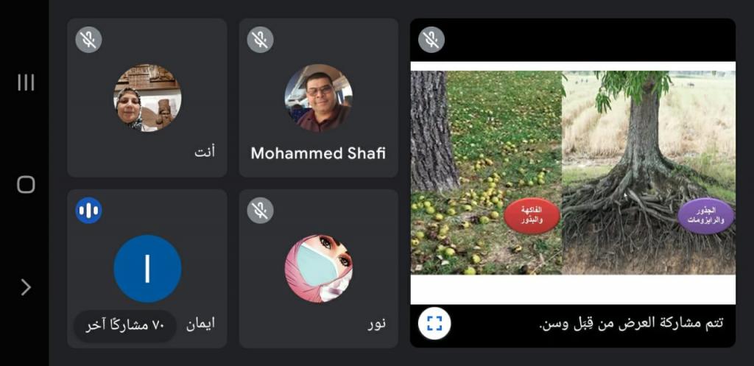Viewport: 754px width, 366px height.
Task: Tap the Android home square button
Action: pos(26,185)
